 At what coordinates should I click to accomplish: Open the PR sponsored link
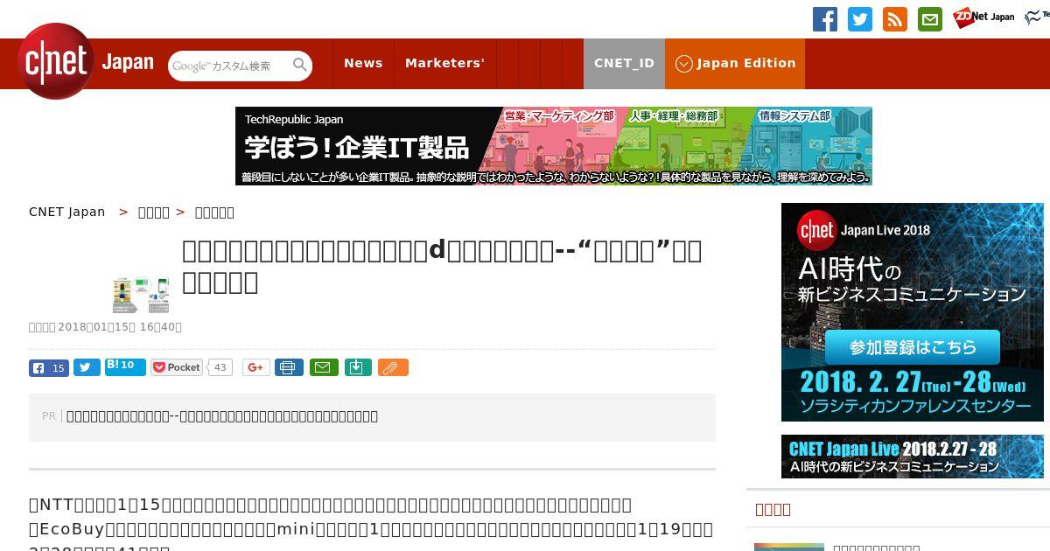pyautogui.click(x=222, y=416)
